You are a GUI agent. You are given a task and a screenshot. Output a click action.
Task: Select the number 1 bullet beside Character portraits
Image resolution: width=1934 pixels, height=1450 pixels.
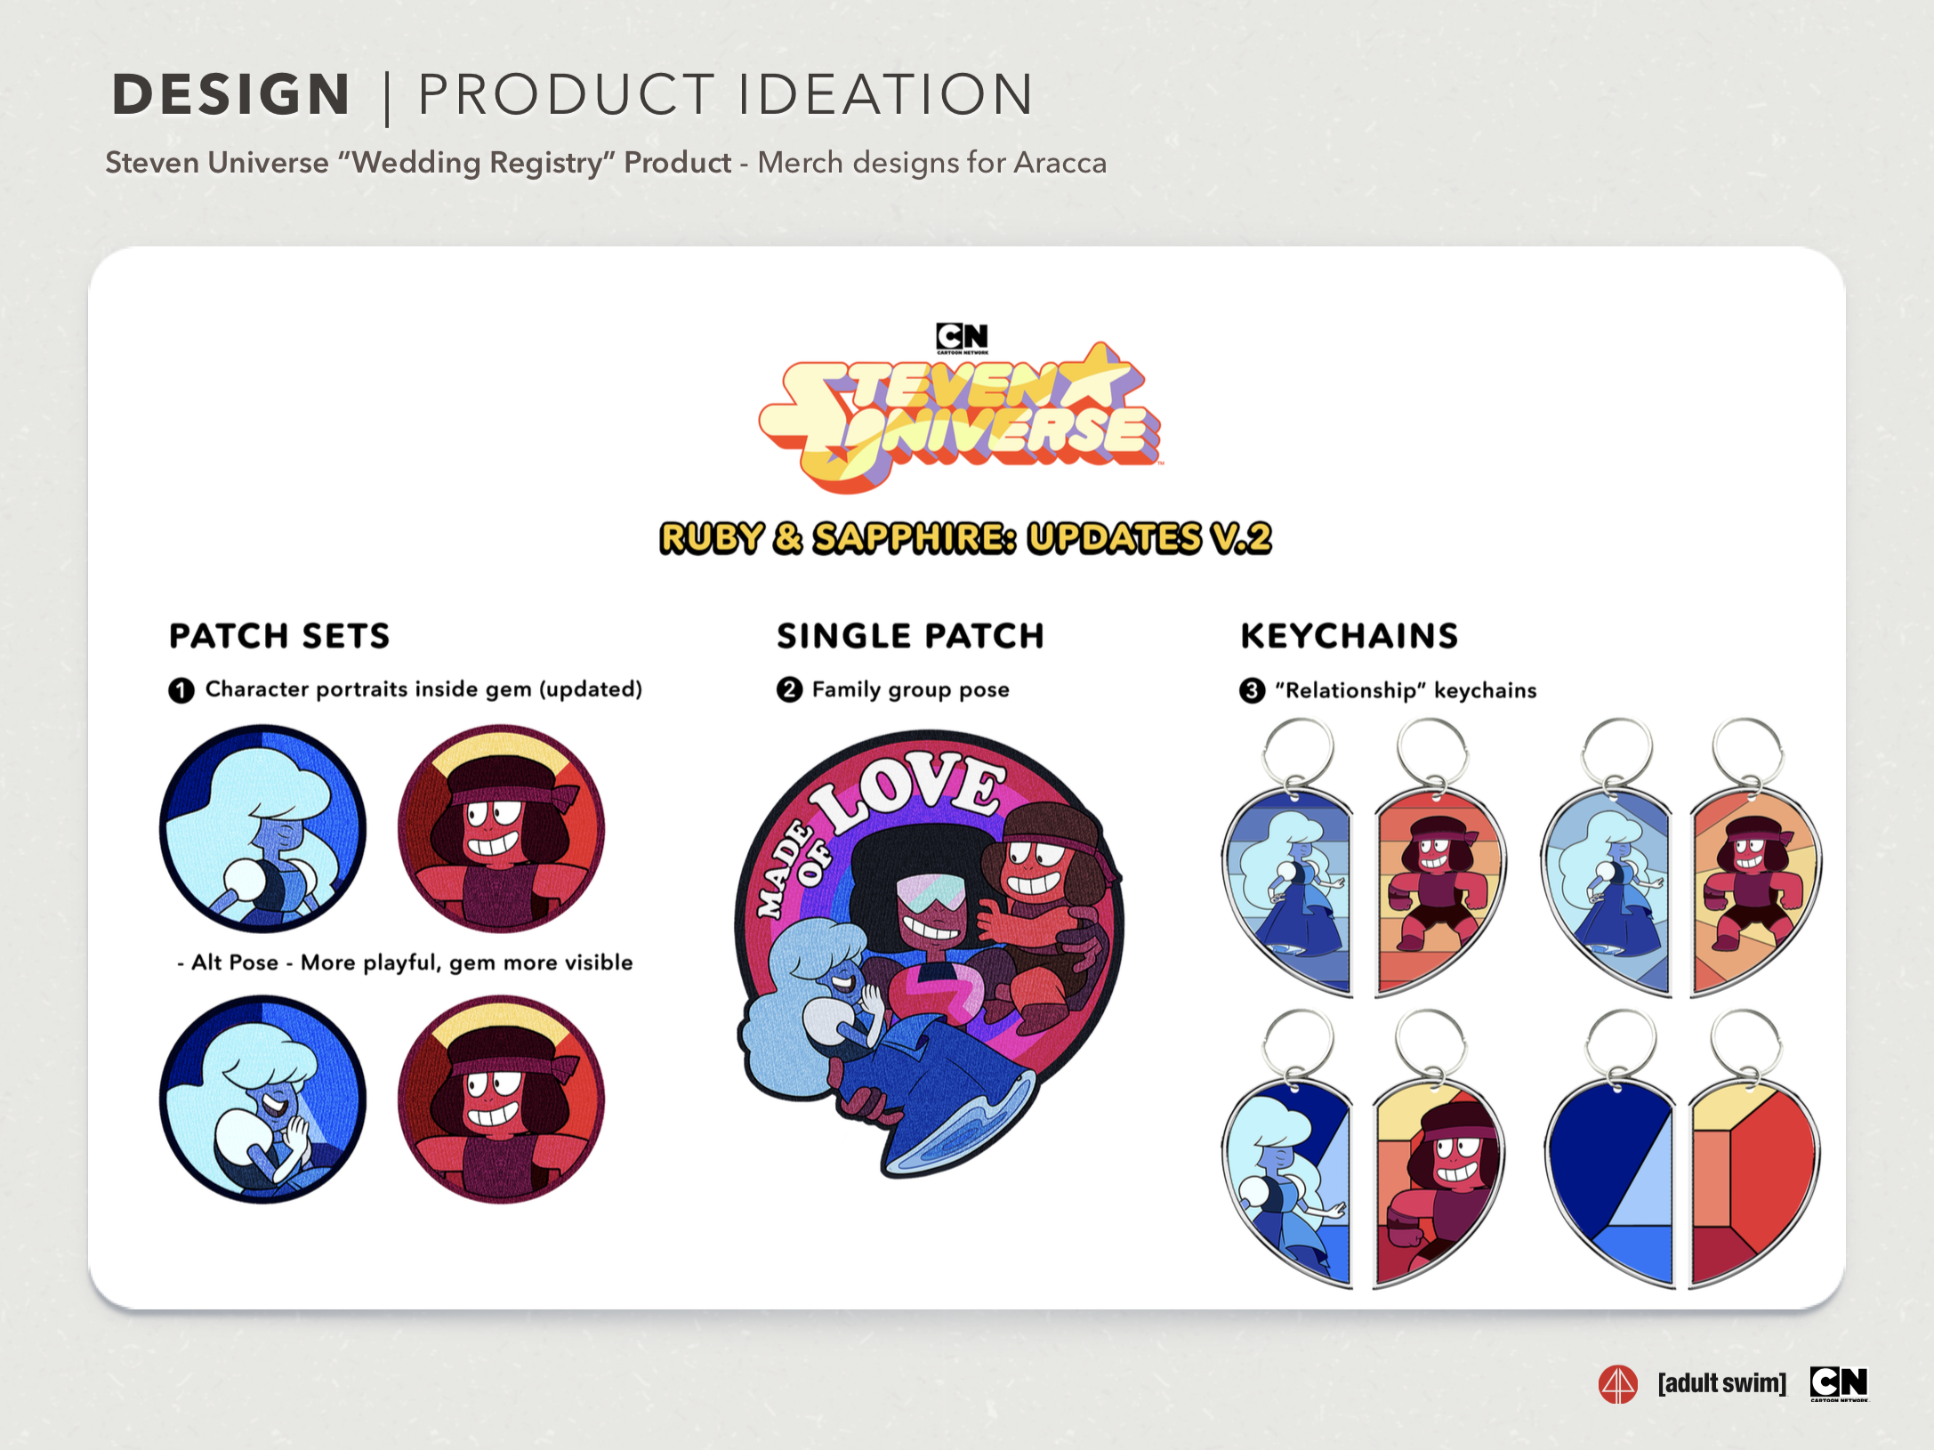(181, 690)
